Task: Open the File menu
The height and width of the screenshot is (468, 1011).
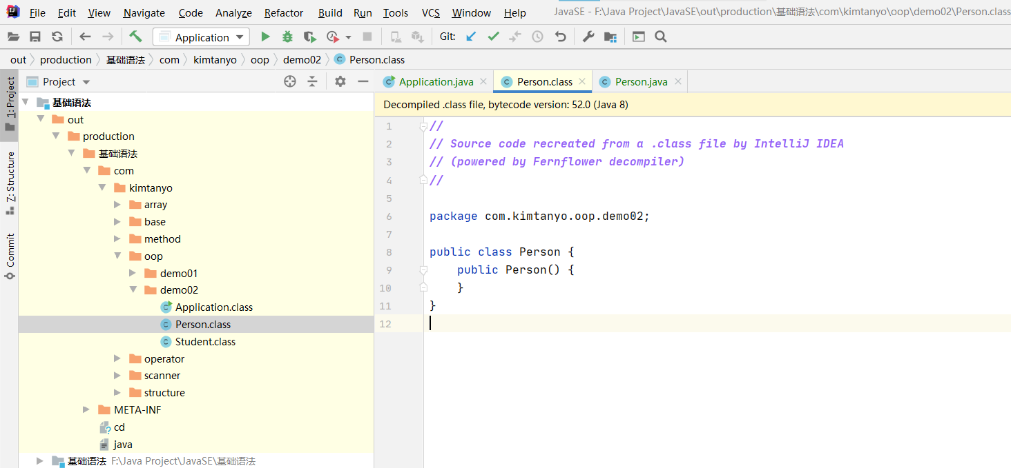Action: [x=37, y=12]
